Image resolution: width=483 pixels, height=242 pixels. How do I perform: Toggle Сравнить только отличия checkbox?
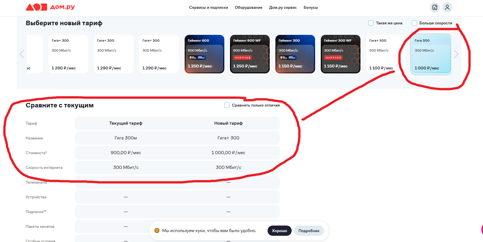(x=227, y=105)
